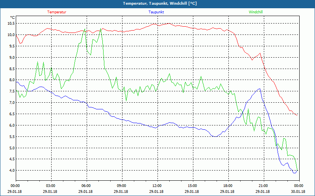The image size is (315, 196).
Task: Click the 30.01.18 date label
Action: point(298,192)
